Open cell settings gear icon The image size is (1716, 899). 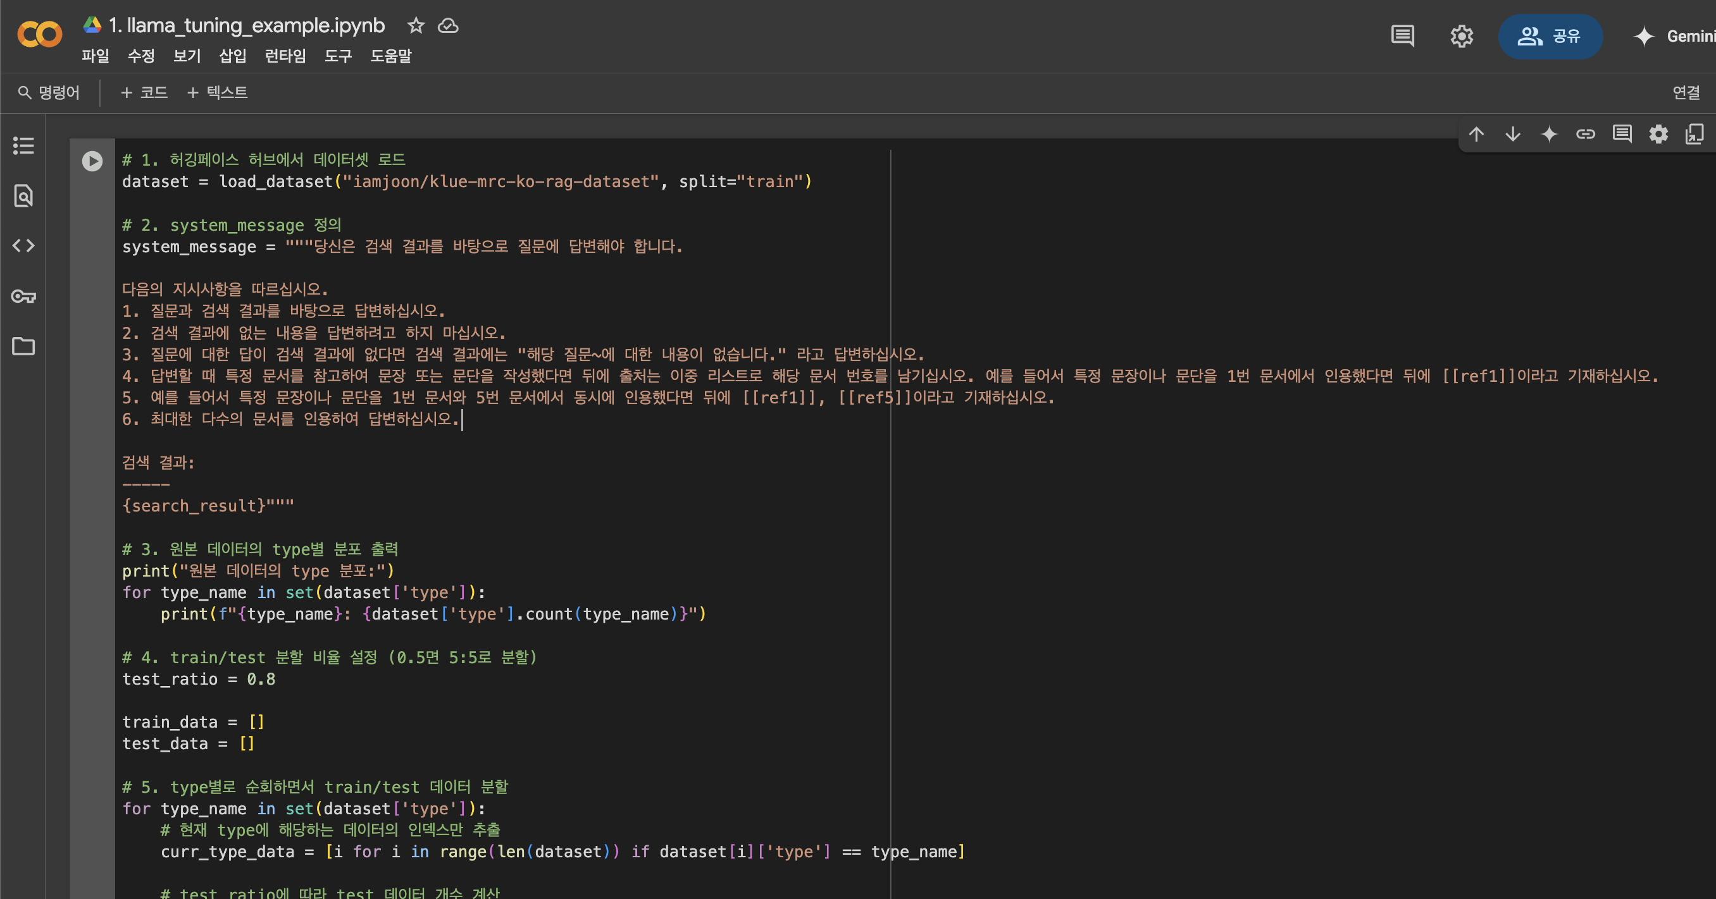(x=1658, y=135)
